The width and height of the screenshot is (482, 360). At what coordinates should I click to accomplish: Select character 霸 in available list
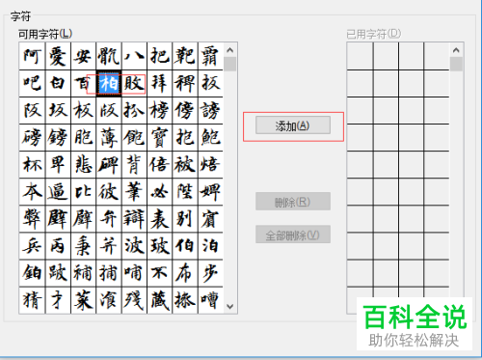(x=210, y=56)
